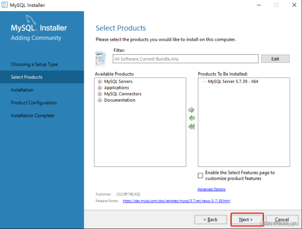302x229 pixels.
Task: Expand the Applications tree node
Action: coord(100,88)
